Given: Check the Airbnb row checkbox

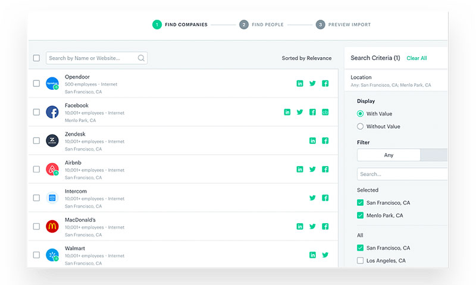Looking at the screenshot, I should pyautogui.click(x=36, y=169).
